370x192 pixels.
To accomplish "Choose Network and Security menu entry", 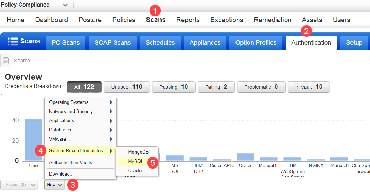I will pos(81,112).
